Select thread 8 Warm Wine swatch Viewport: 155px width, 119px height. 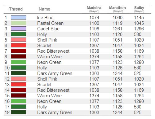[x=19, y=56]
